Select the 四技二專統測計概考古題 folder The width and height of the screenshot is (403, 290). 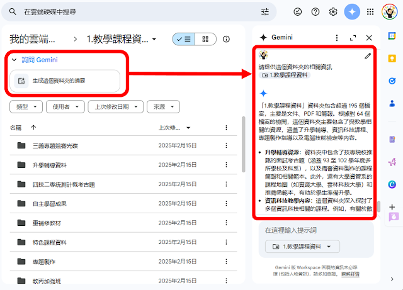pyautogui.click(x=123, y=184)
